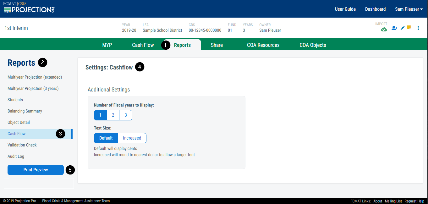Set fiscal years to display to 2
The width and height of the screenshot is (428, 204).
pos(113,115)
